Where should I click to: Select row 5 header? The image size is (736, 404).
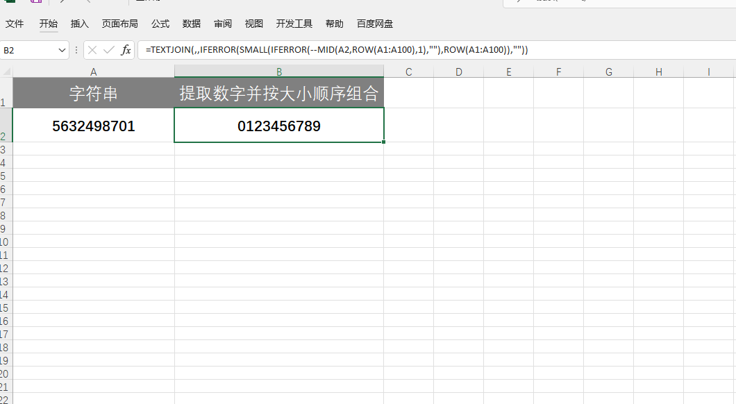[x=6, y=176]
